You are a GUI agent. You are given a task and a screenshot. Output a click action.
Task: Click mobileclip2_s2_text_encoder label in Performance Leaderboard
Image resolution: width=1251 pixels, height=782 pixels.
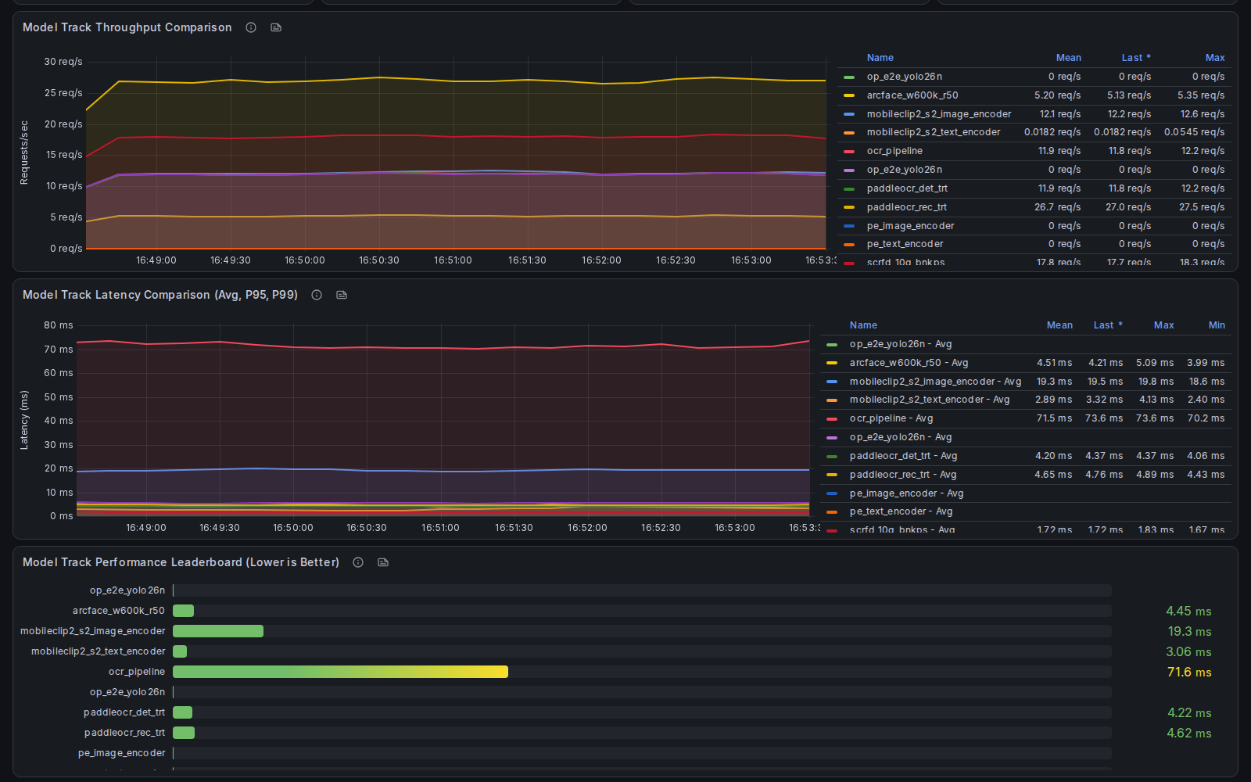click(x=99, y=651)
